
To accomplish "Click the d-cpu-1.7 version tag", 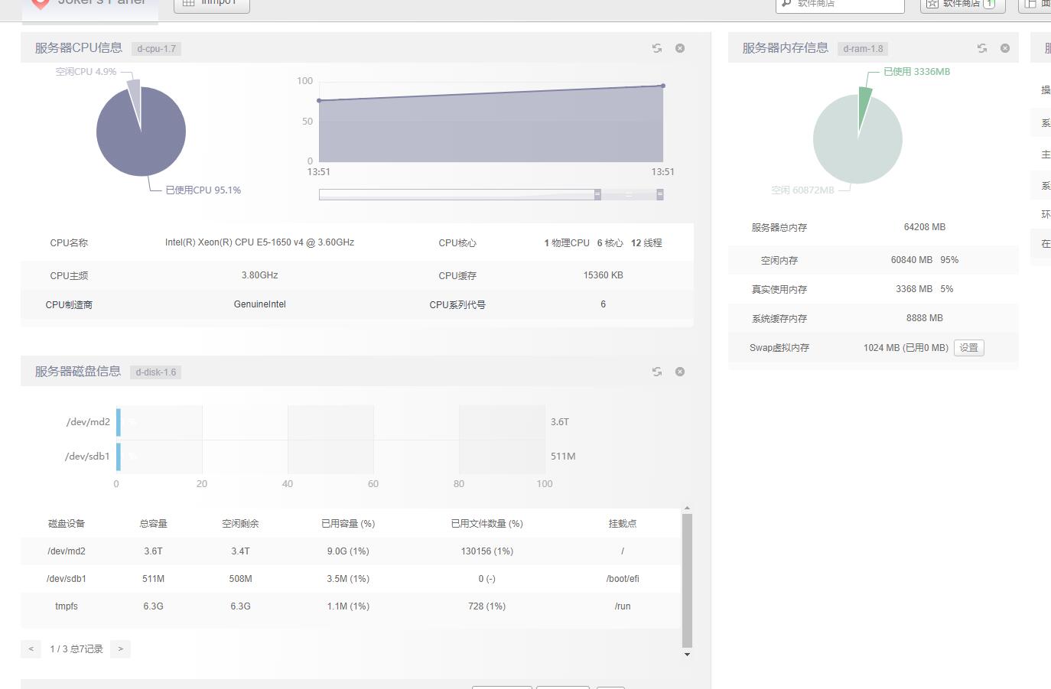I will (x=156, y=49).
